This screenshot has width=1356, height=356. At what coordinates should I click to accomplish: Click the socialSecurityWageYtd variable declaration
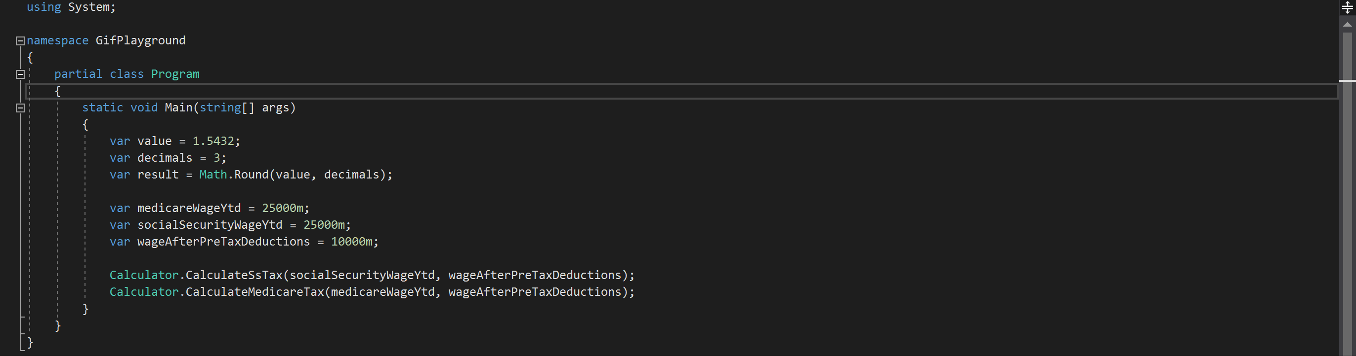click(210, 225)
